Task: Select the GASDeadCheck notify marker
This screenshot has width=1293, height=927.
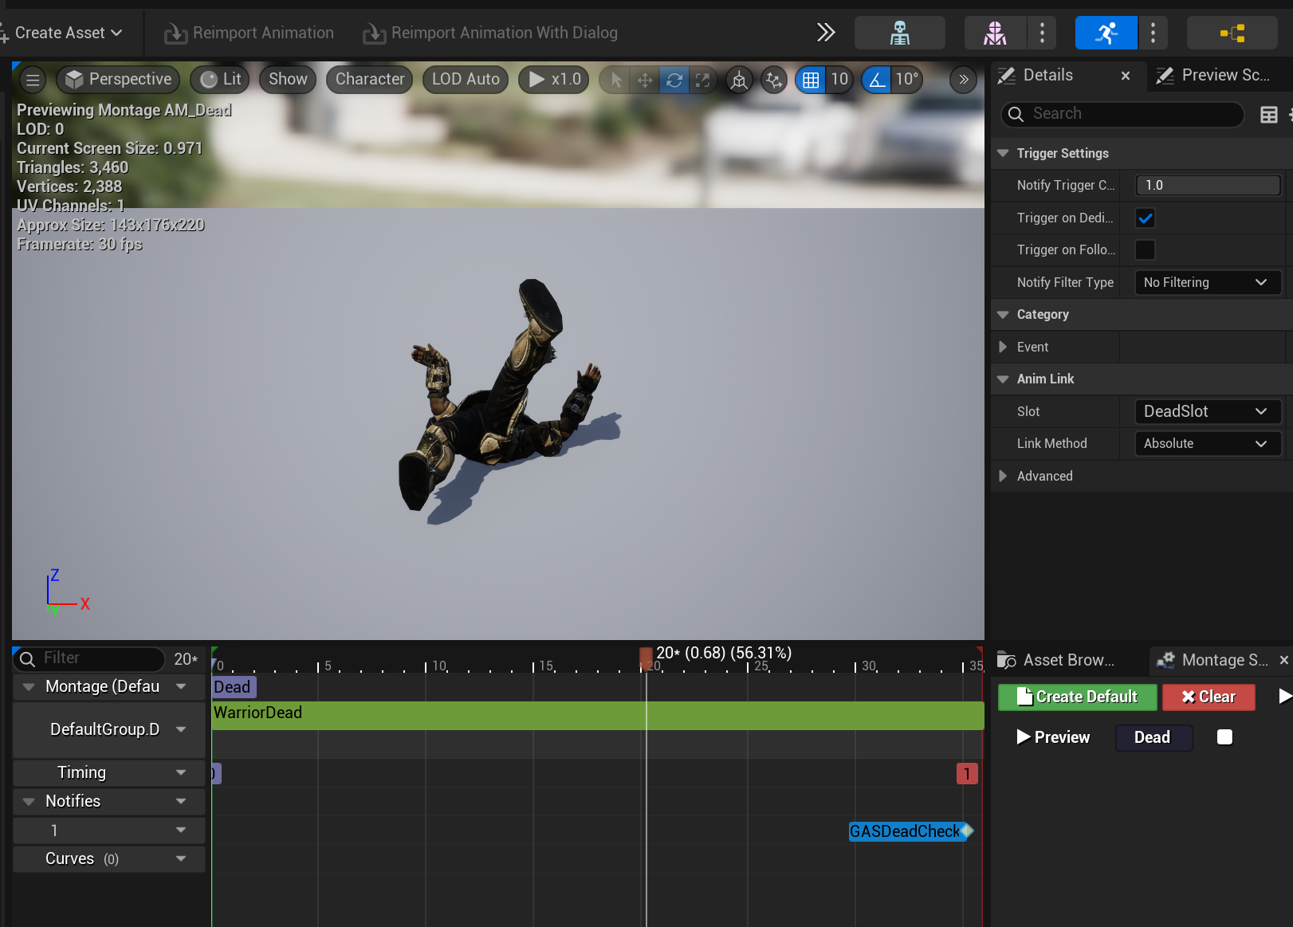Action: tap(910, 831)
